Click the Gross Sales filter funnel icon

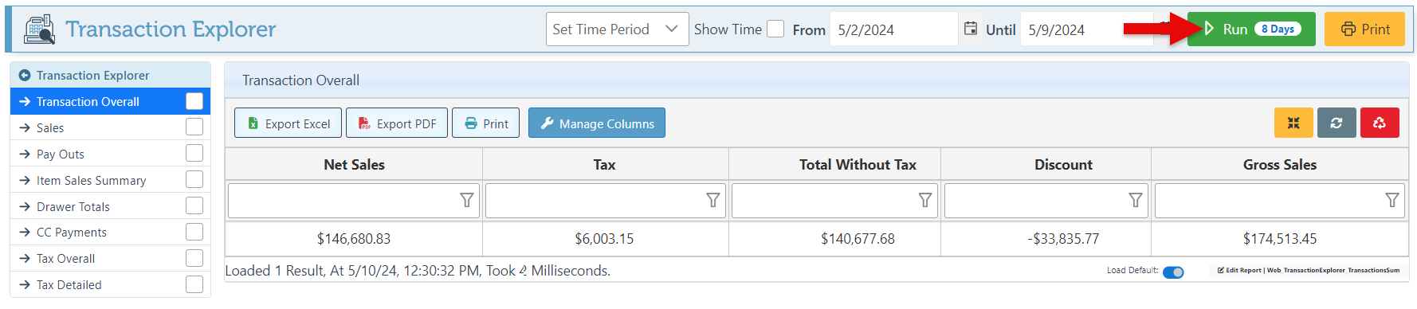click(1392, 200)
